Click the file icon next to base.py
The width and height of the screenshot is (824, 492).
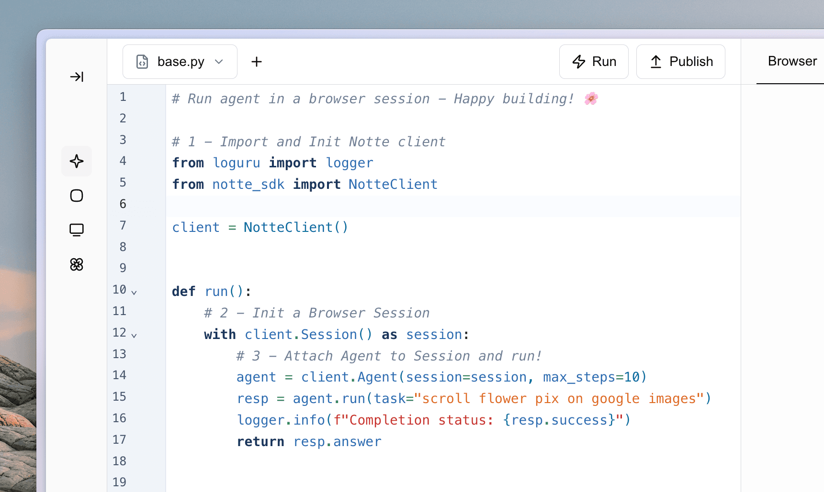pyautogui.click(x=142, y=61)
